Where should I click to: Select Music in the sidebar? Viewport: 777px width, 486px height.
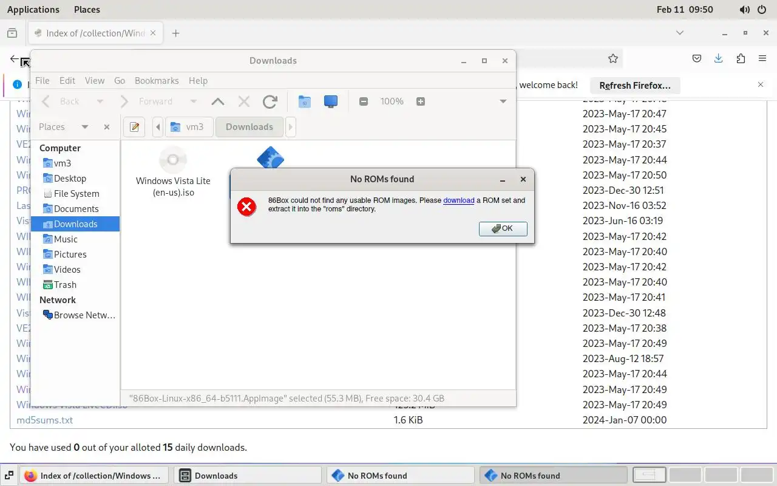pos(75,239)
